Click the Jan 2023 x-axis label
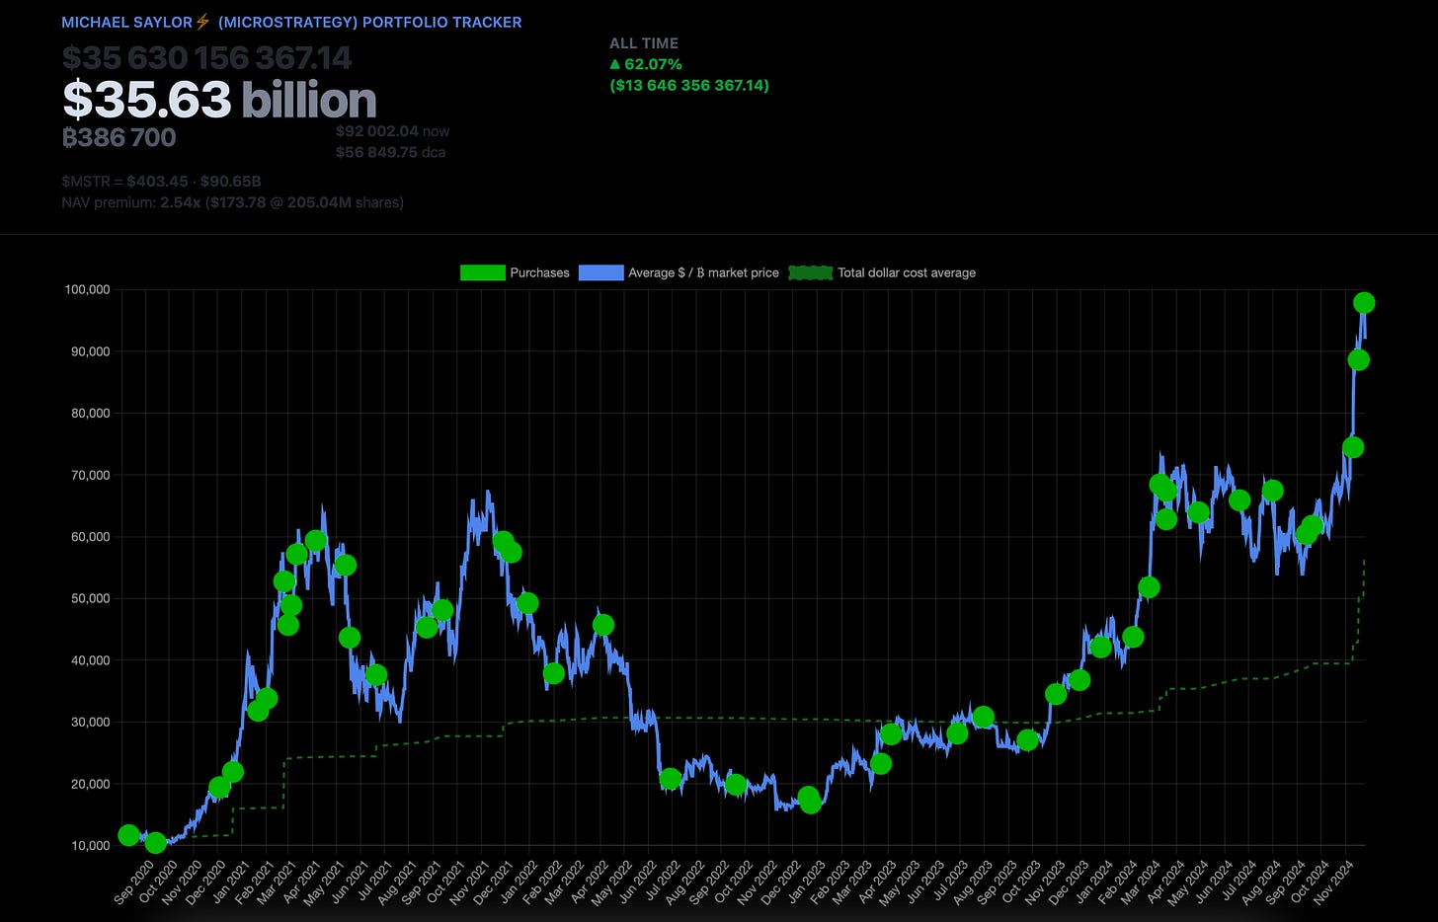 point(808,884)
